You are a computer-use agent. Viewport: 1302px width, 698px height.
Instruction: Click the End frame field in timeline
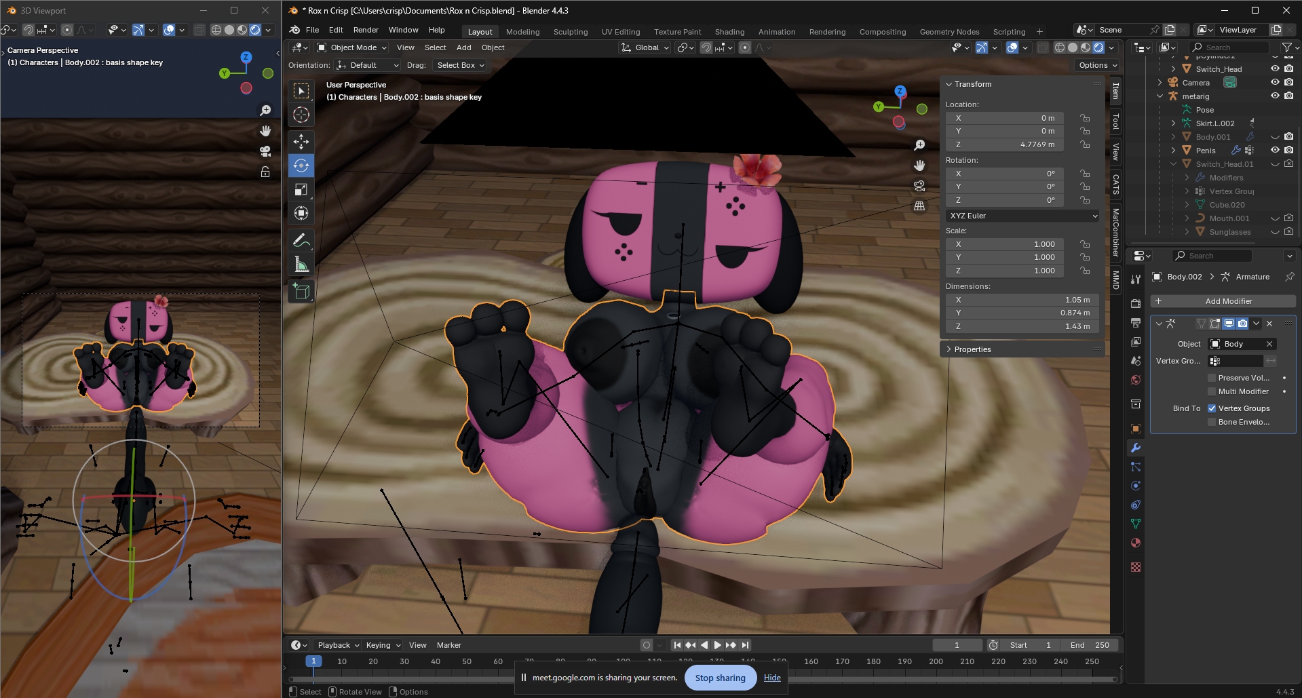click(1090, 645)
